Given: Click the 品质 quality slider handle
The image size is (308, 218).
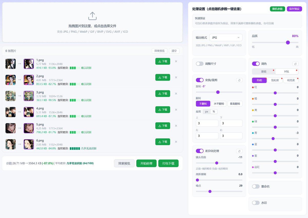Looking at the screenshot, I should click(288, 43).
